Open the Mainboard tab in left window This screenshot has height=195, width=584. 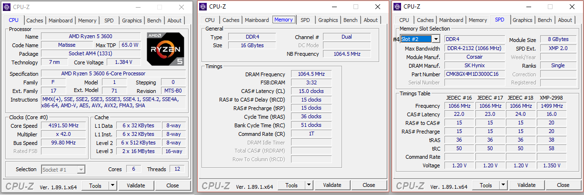60,21
